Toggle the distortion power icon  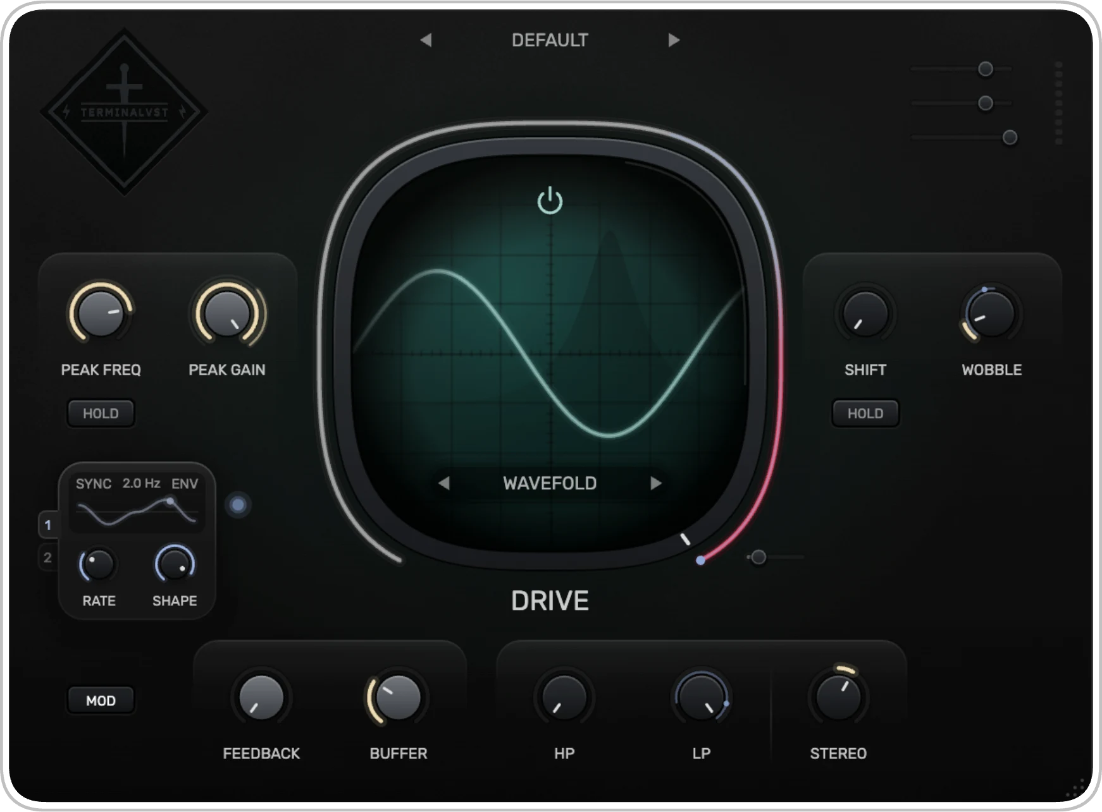[550, 200]
